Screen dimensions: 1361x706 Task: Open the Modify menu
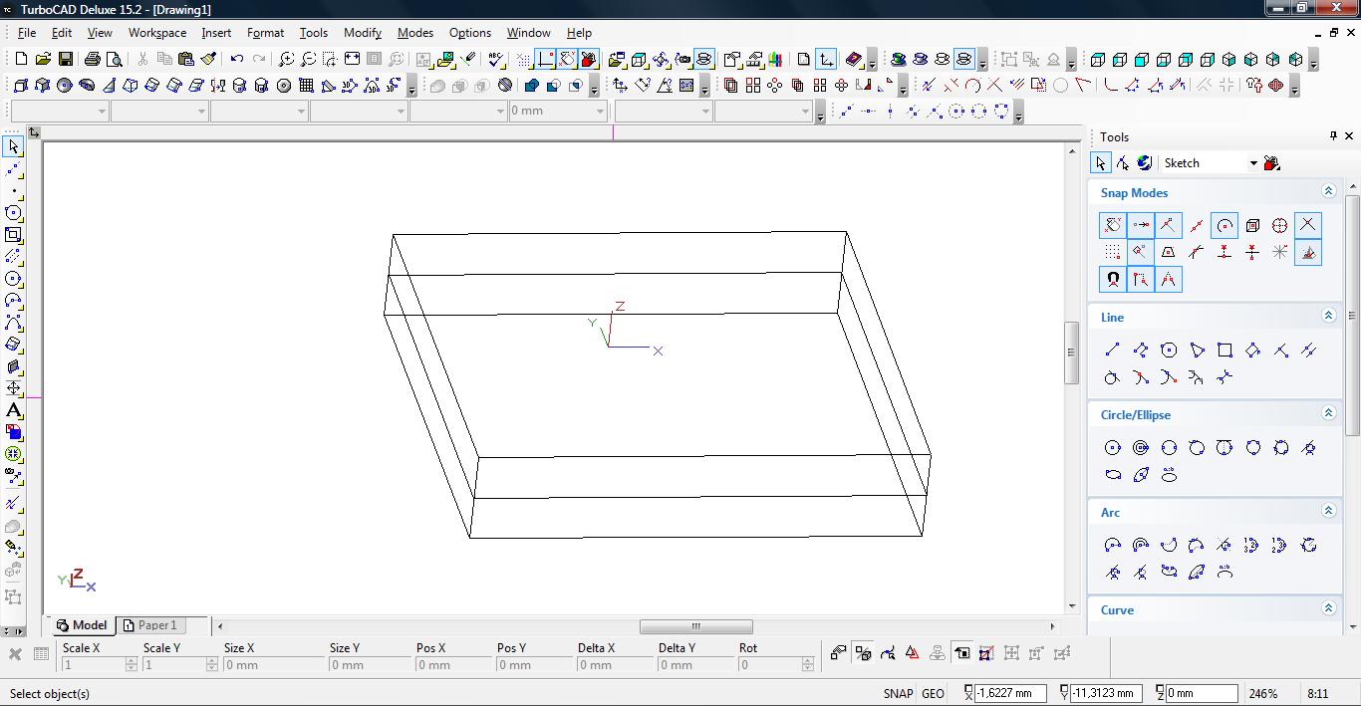362,33
